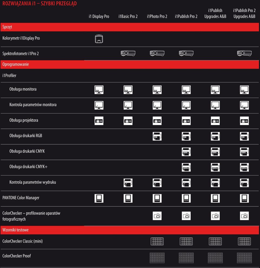
Task: Click the 'ROZWIĄZANIA i1 – SZYBKI PRZEGLĄD' title
Action: click(40, 4)
